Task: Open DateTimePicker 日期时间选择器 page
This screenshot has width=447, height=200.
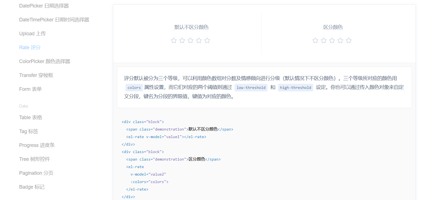Action: pyautogui.click(x=54, y=20)
